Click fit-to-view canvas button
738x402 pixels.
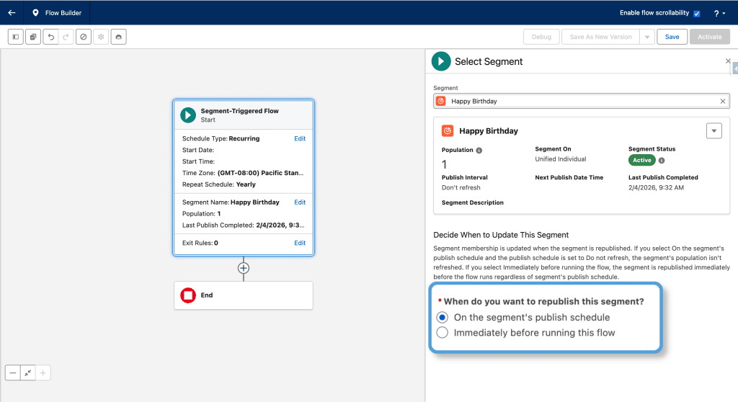click(x=27, y=372)
